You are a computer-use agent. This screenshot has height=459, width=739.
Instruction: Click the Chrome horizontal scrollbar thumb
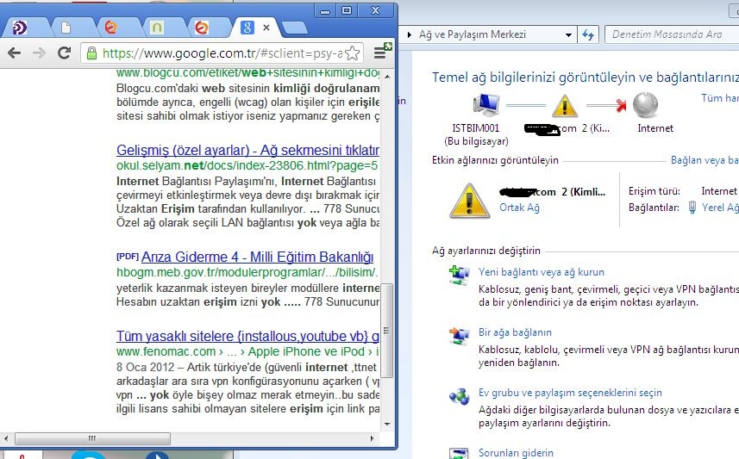pos(92,438)
